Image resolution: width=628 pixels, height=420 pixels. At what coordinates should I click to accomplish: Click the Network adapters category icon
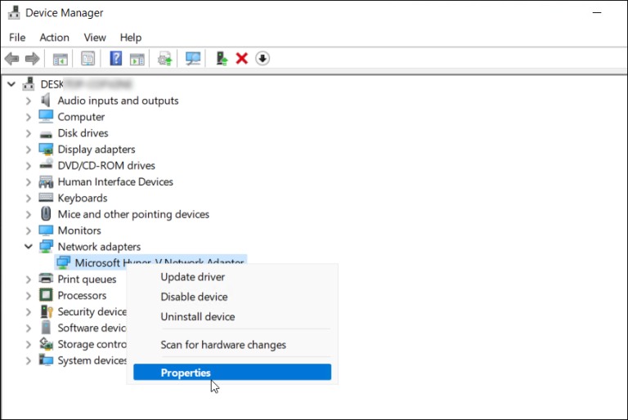point(46,247)
